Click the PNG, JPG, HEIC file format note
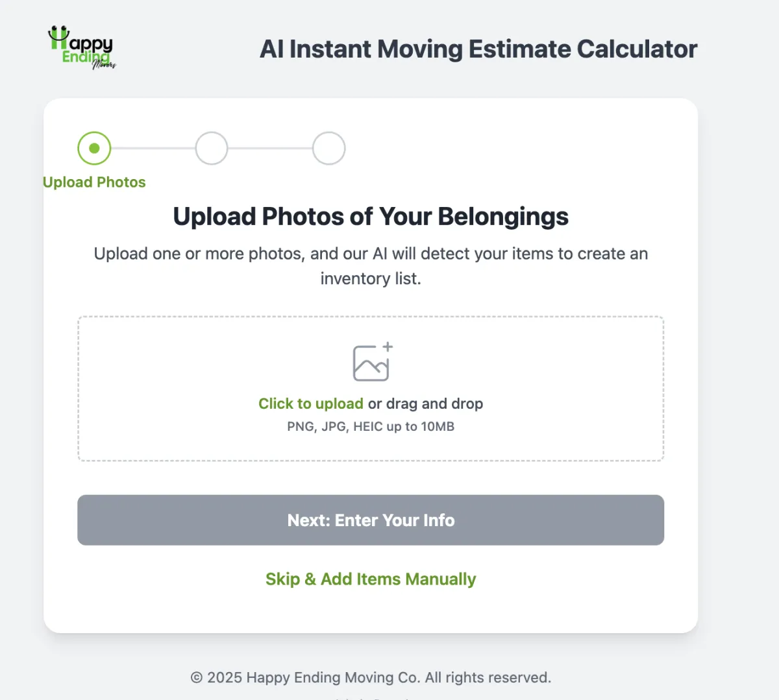The image size is (779, 700). click(x=371, y=426)
